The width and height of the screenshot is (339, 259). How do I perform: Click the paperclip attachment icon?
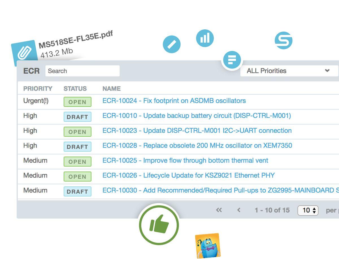[24, 52]
